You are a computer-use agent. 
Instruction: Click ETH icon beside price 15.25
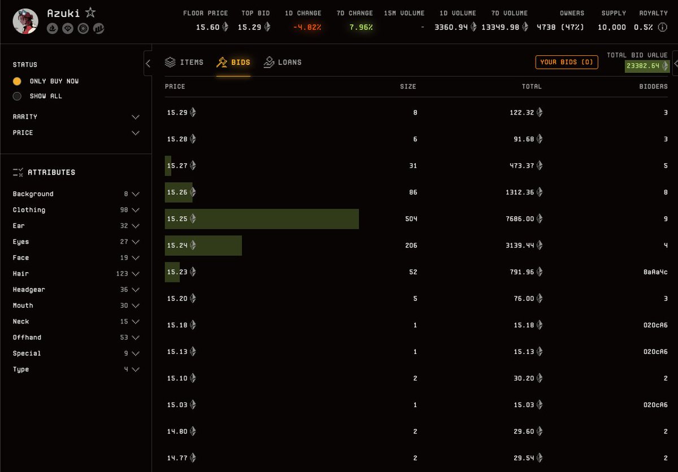193,218
